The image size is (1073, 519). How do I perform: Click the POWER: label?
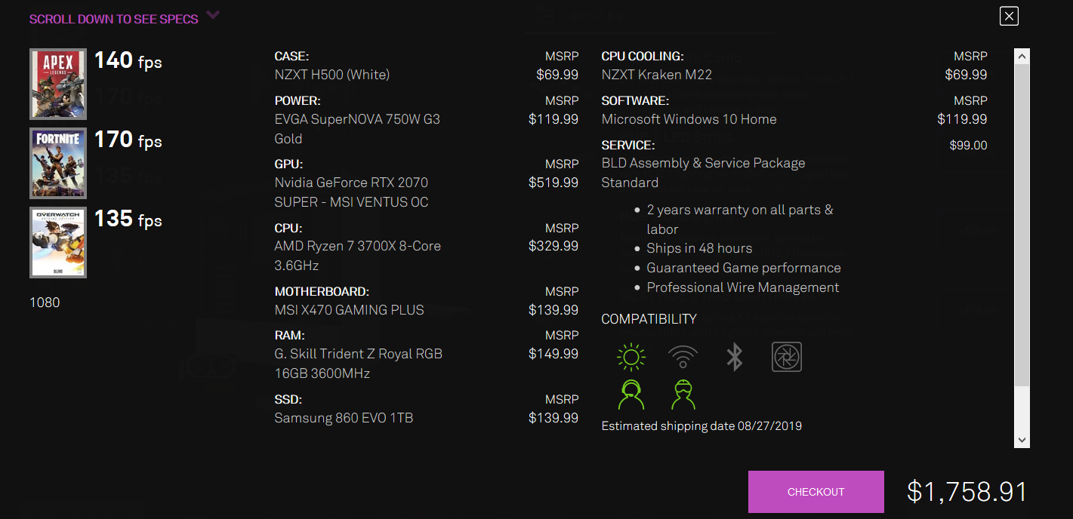(298, 101)
